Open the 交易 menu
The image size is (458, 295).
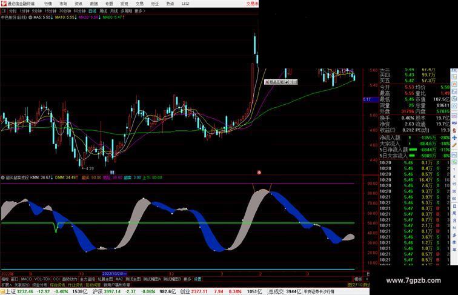click(x=139, y=4)
